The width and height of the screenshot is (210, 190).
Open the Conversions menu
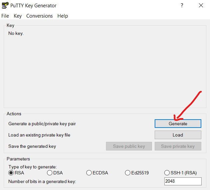click(x=40, y=16)
